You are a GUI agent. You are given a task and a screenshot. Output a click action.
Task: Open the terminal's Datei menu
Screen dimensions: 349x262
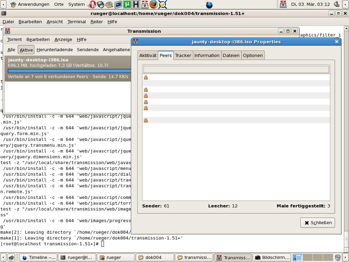(8, 21)
